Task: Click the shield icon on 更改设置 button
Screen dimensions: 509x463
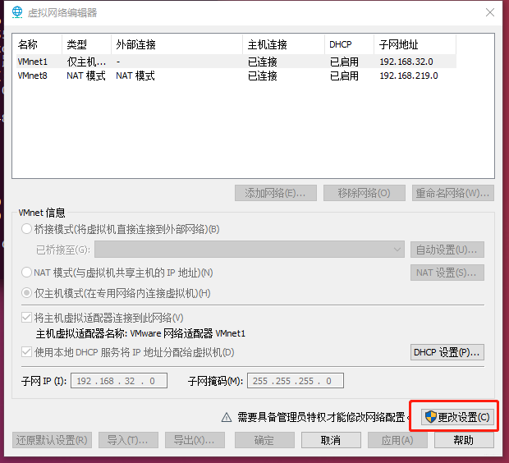Action: pos(430,416)
